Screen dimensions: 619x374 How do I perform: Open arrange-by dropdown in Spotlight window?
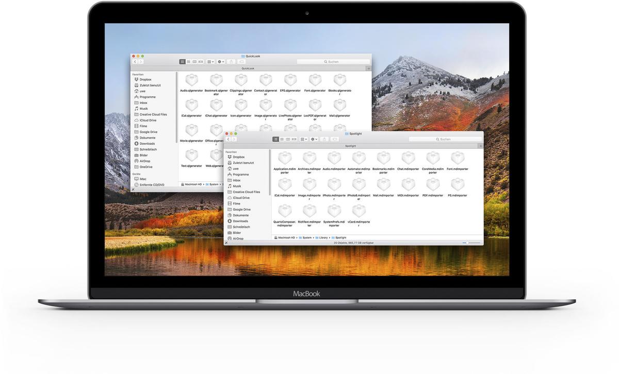coord(304,139)
